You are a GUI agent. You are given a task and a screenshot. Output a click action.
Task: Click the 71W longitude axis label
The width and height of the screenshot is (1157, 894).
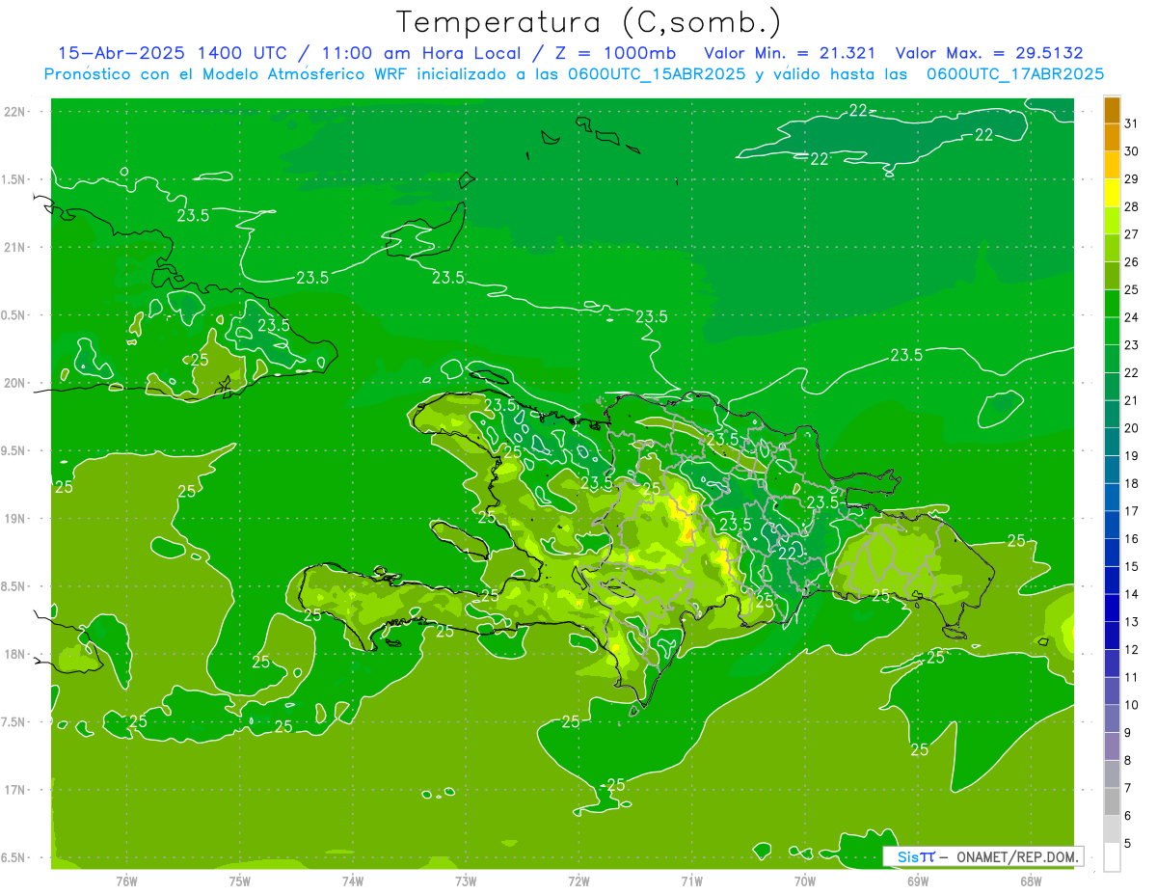691,880
